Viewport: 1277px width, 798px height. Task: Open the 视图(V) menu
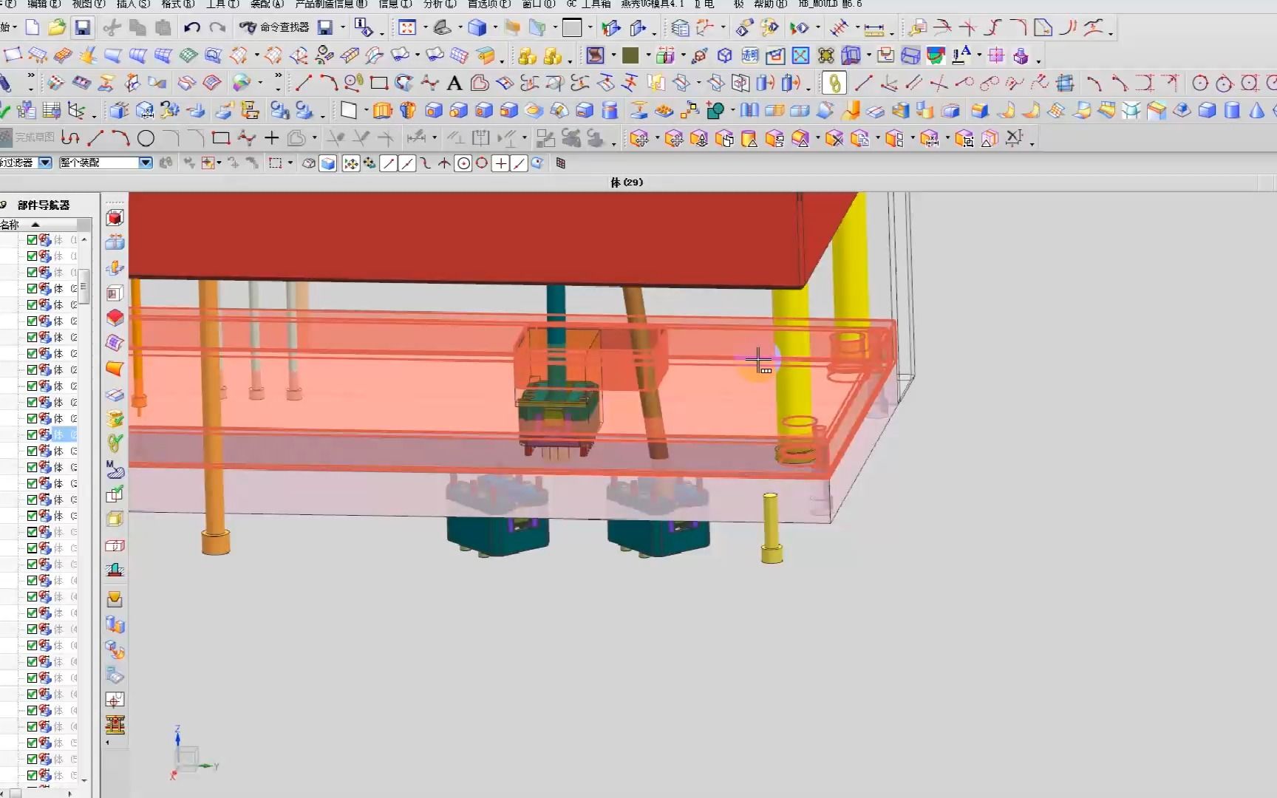(x=89, y=4)
